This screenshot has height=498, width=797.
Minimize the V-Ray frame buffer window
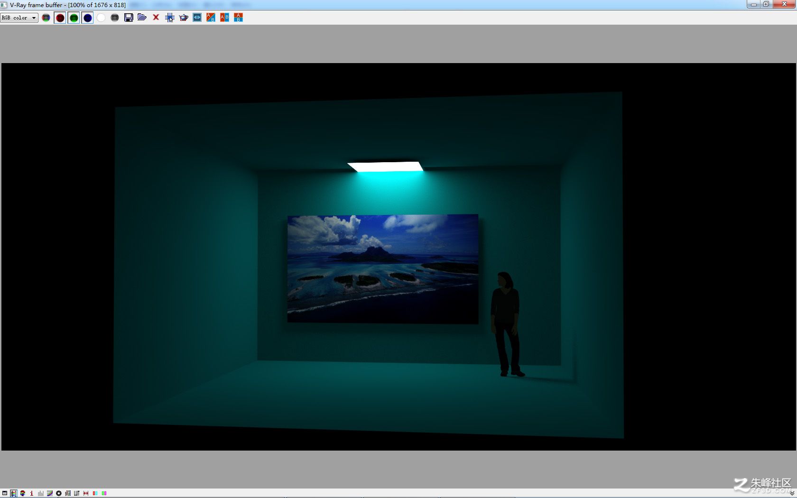(x=753, y=4)
